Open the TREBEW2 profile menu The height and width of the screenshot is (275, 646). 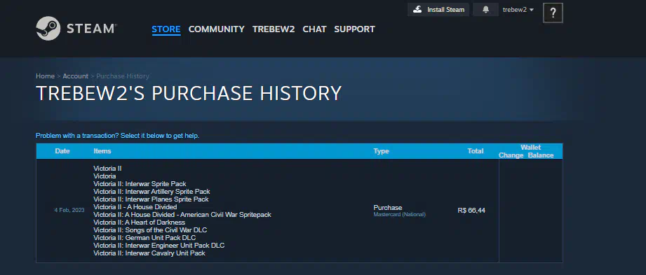tap(274, 29)
